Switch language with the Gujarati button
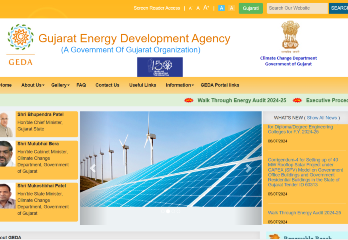Screen dimensions: 348x240 click(x=250, y=8)
